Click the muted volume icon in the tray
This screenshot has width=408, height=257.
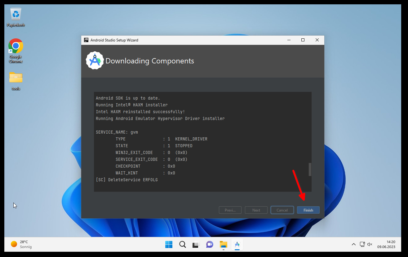(370, 244)
